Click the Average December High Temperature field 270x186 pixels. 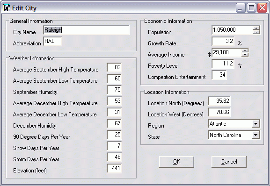coord(114,101)
